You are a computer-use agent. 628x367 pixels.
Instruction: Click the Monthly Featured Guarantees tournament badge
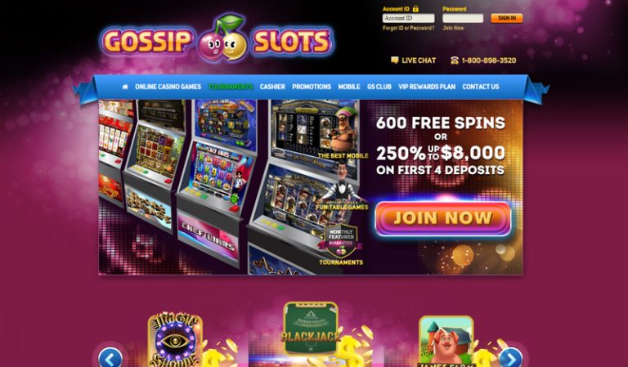pos(341,241)
